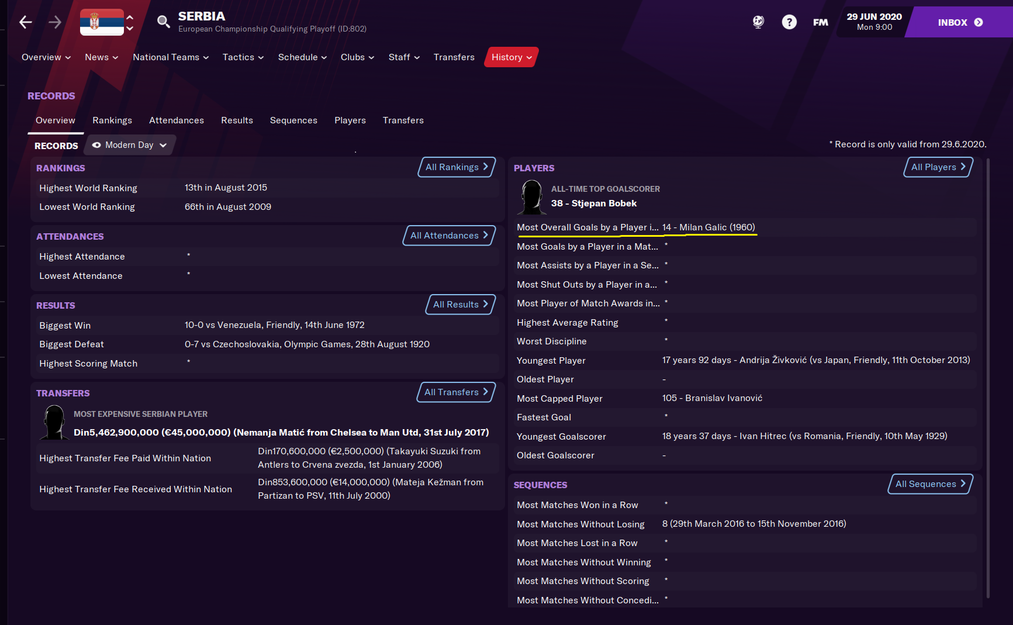The image size is (1013, 625).
Task: Click the Takayuki Suzuki transfer fee record
Action: (x=369, y=458)
